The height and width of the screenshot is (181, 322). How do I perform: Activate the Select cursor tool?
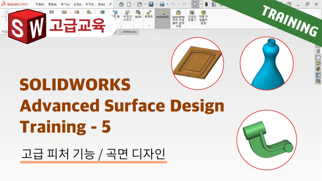tap(195, 4)
